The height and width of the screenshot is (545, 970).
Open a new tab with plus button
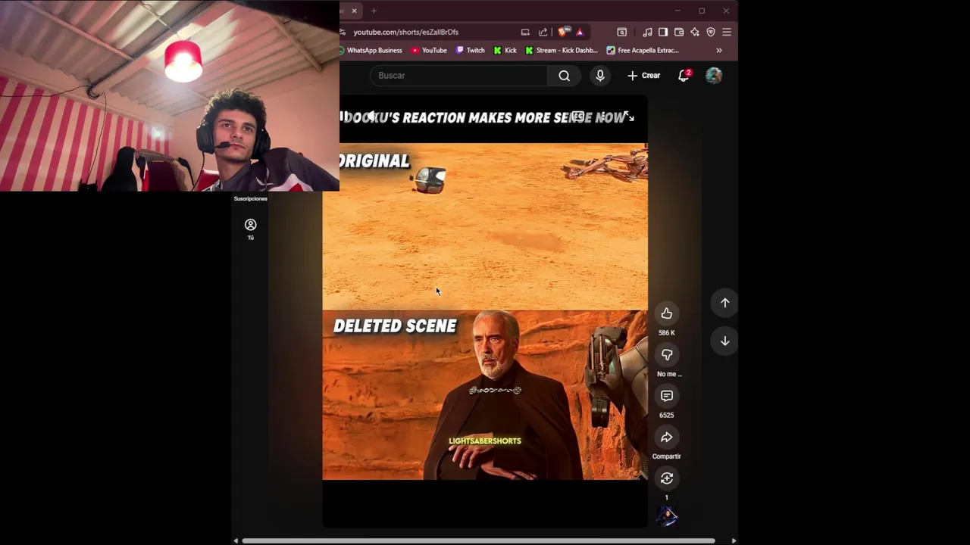click(x=374, y=11)
